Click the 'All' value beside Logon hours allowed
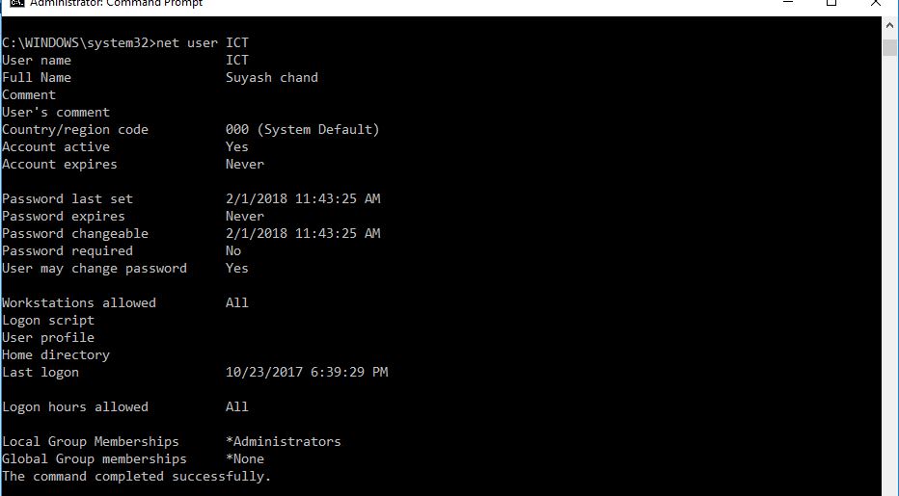The image size is (899, 496). (x=236, y=406)
